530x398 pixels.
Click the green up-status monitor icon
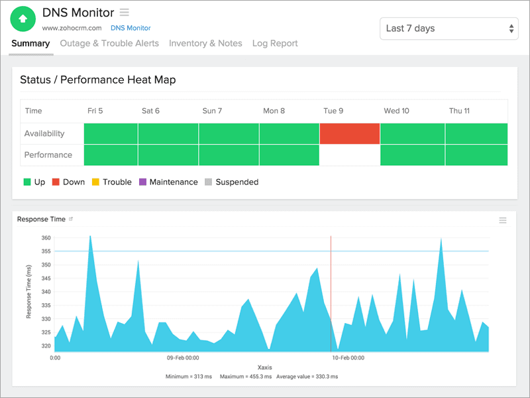[x=23, y=19]
